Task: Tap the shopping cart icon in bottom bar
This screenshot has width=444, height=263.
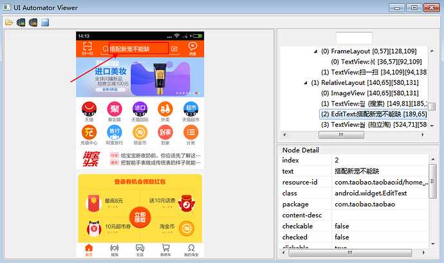Action: click(x=165, y=248)
